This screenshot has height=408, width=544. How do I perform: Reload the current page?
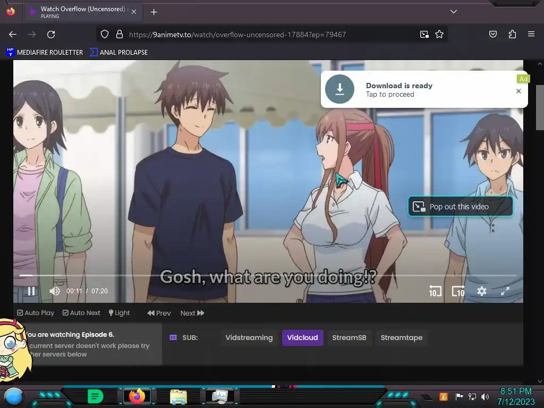point(51,35)
